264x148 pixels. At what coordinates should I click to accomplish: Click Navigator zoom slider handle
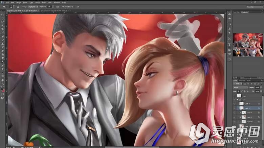click(250, 78)
